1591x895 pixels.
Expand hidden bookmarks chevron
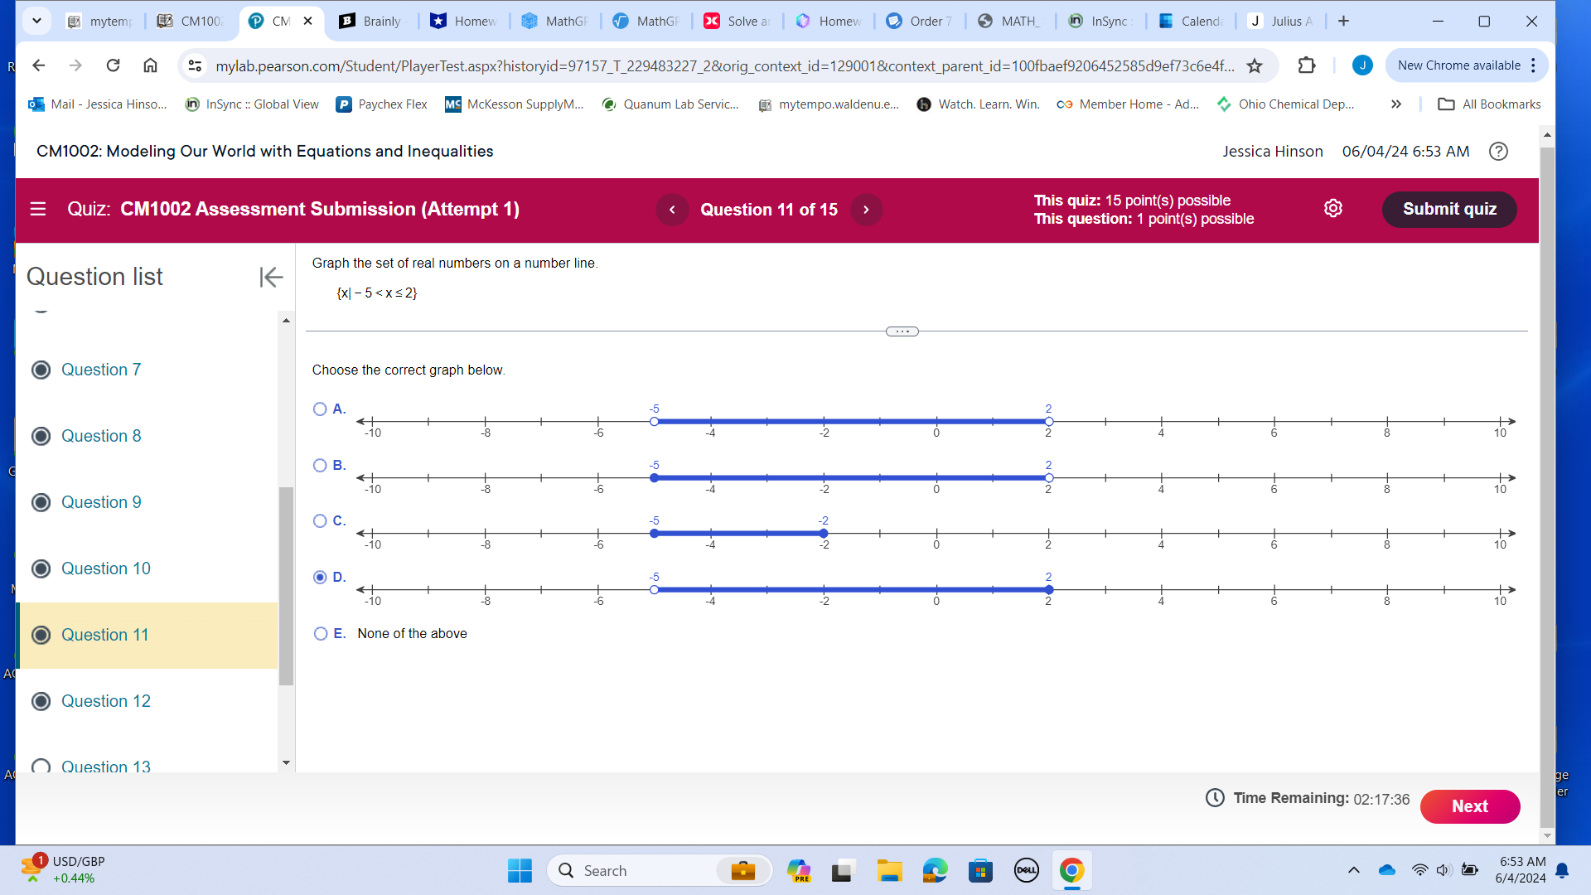[x=1396, y=104]
